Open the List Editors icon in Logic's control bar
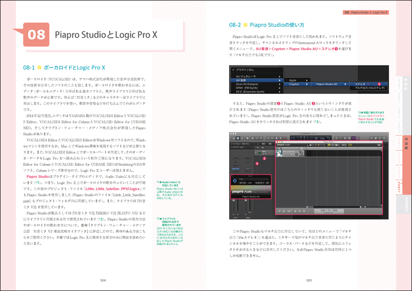412x291 pixels. [x=371, y=138]
